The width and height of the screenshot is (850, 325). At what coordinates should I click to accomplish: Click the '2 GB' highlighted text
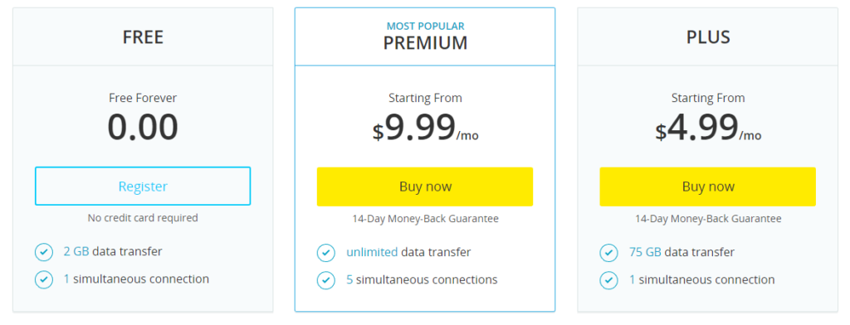click(76, 251)
